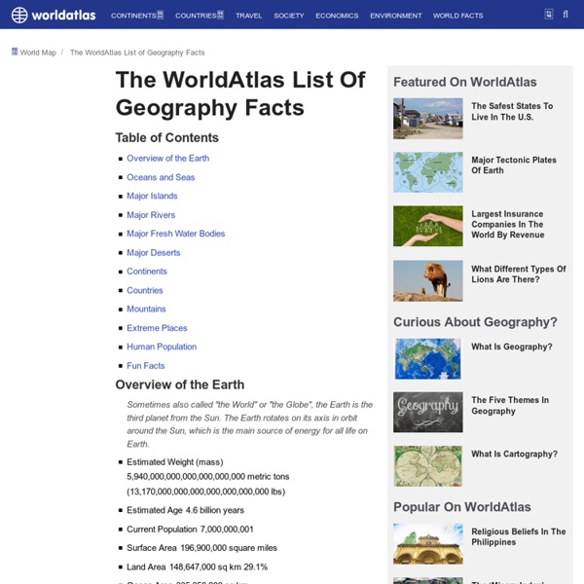Jump to Major Rivers section

click(x=151, y=215)
